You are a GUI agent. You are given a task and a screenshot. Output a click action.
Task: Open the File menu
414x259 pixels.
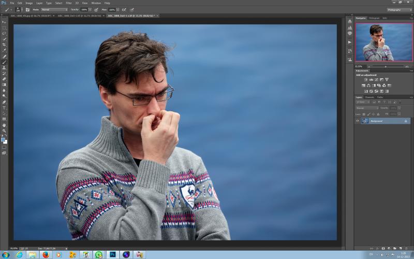pos(12,3)
